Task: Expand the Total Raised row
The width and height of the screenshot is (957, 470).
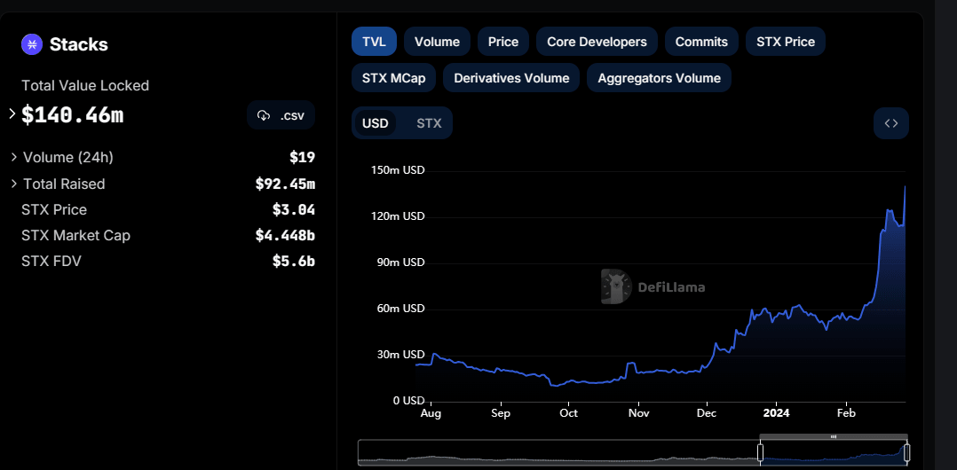Action: 14,184
